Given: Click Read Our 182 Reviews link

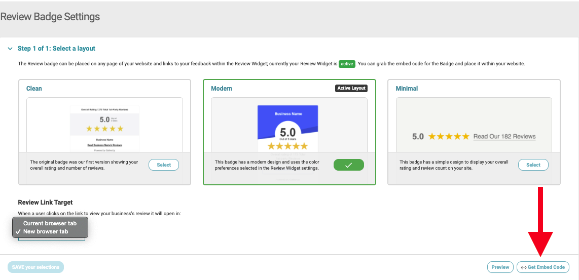Looking at the screenshot, I should 504,136.
